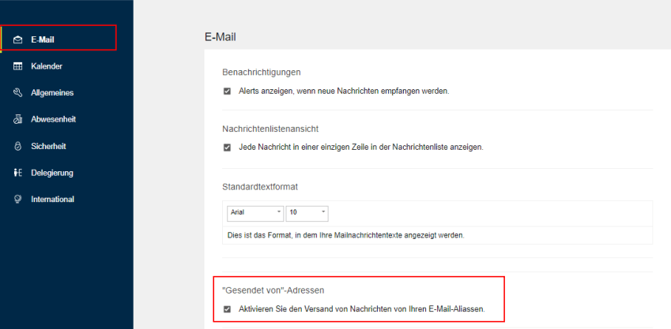The width and height of the screenshot is (671, 329).
Task: Select Abwesenheit in the sidebar
Action: click(x=53, y=120)
